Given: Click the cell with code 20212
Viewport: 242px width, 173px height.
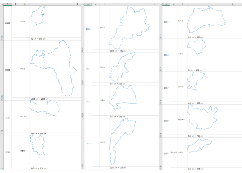Looking at the screenshot, I should click(88, 29).
